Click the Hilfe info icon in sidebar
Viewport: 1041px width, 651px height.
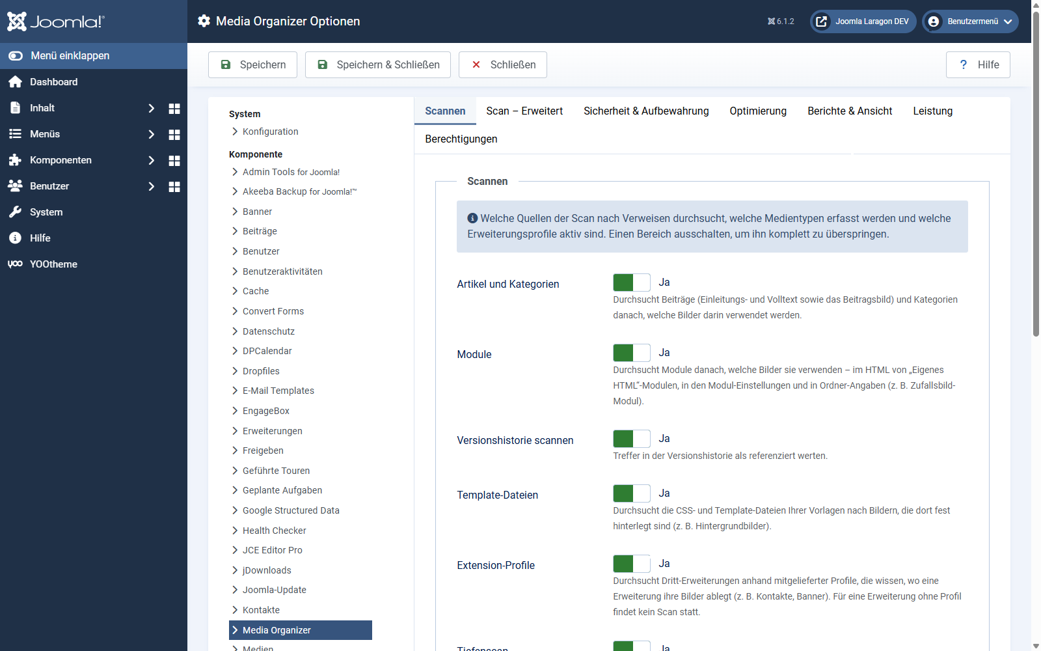coord(16,238)
